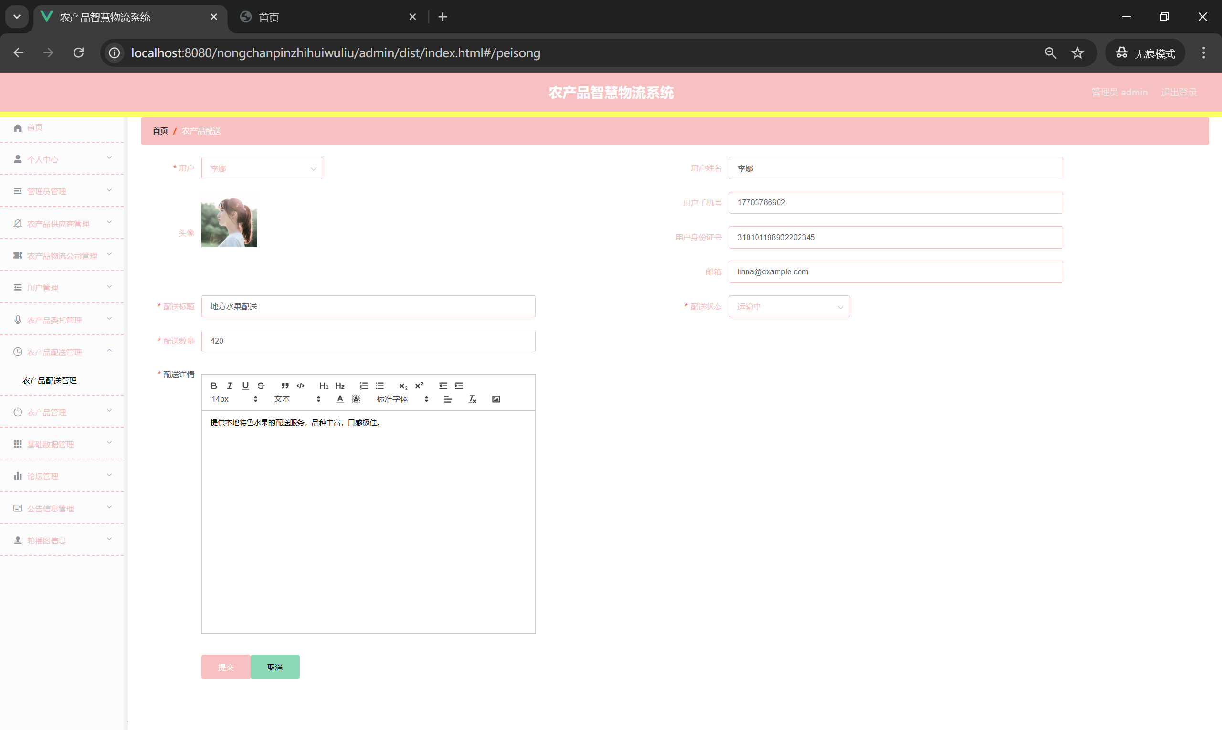Toggle underline formatting in the editor
Screen dimensions: 1222x730
coord(245,386)
